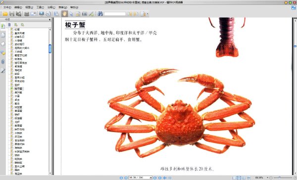Click the bookmark list scrollbar thumb
The width and height of the screenshot is (297, 180).
point(50,49)
